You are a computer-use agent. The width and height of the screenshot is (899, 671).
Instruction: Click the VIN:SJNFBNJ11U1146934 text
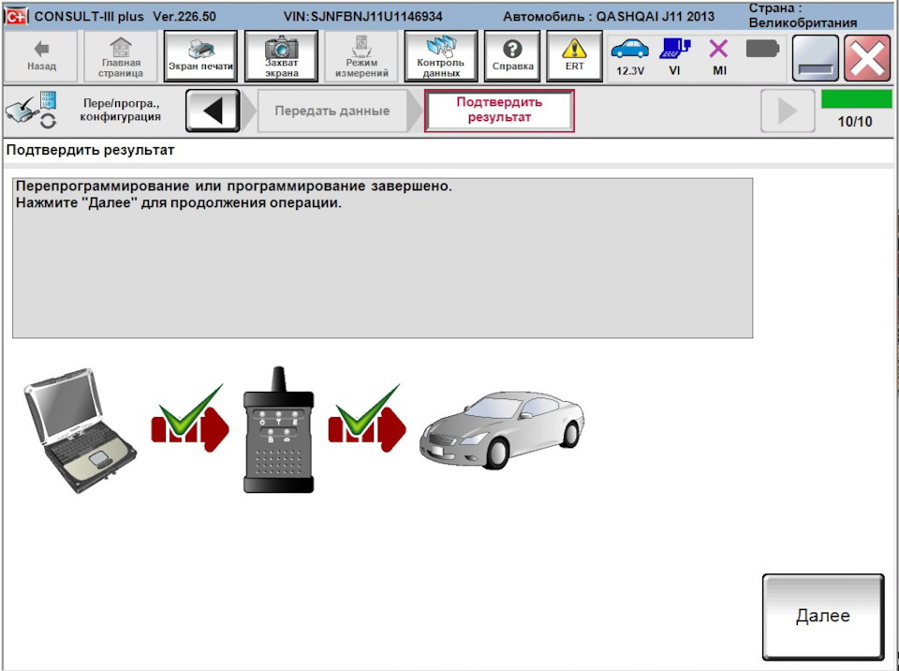pos(363,17)
